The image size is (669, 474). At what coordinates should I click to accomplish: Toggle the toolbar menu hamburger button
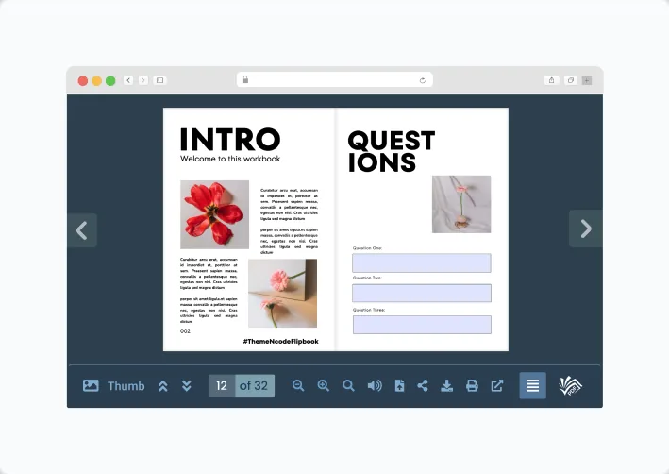[x=532, y=385]
